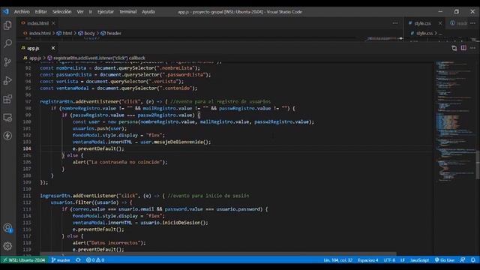
Task: Open notifications bell in status bar
Action: 473,260
